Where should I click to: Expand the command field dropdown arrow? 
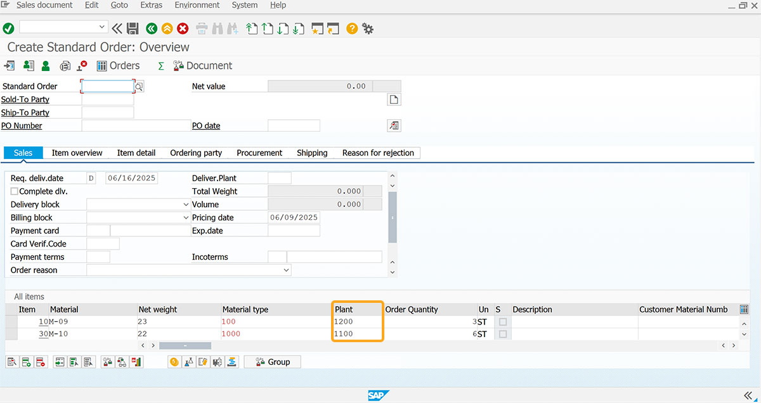pyautogui.click(x=102, y=27)
